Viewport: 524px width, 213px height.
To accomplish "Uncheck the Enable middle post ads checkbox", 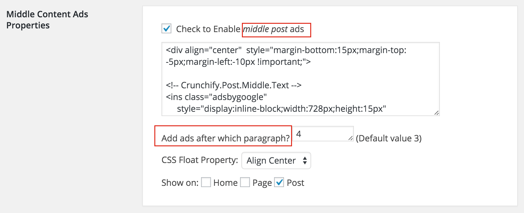I will tap(166, 29).
